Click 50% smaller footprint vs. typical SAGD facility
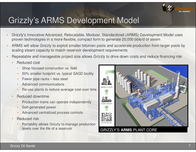This screenshot has width=196, height=152. [x=58, y=73]
